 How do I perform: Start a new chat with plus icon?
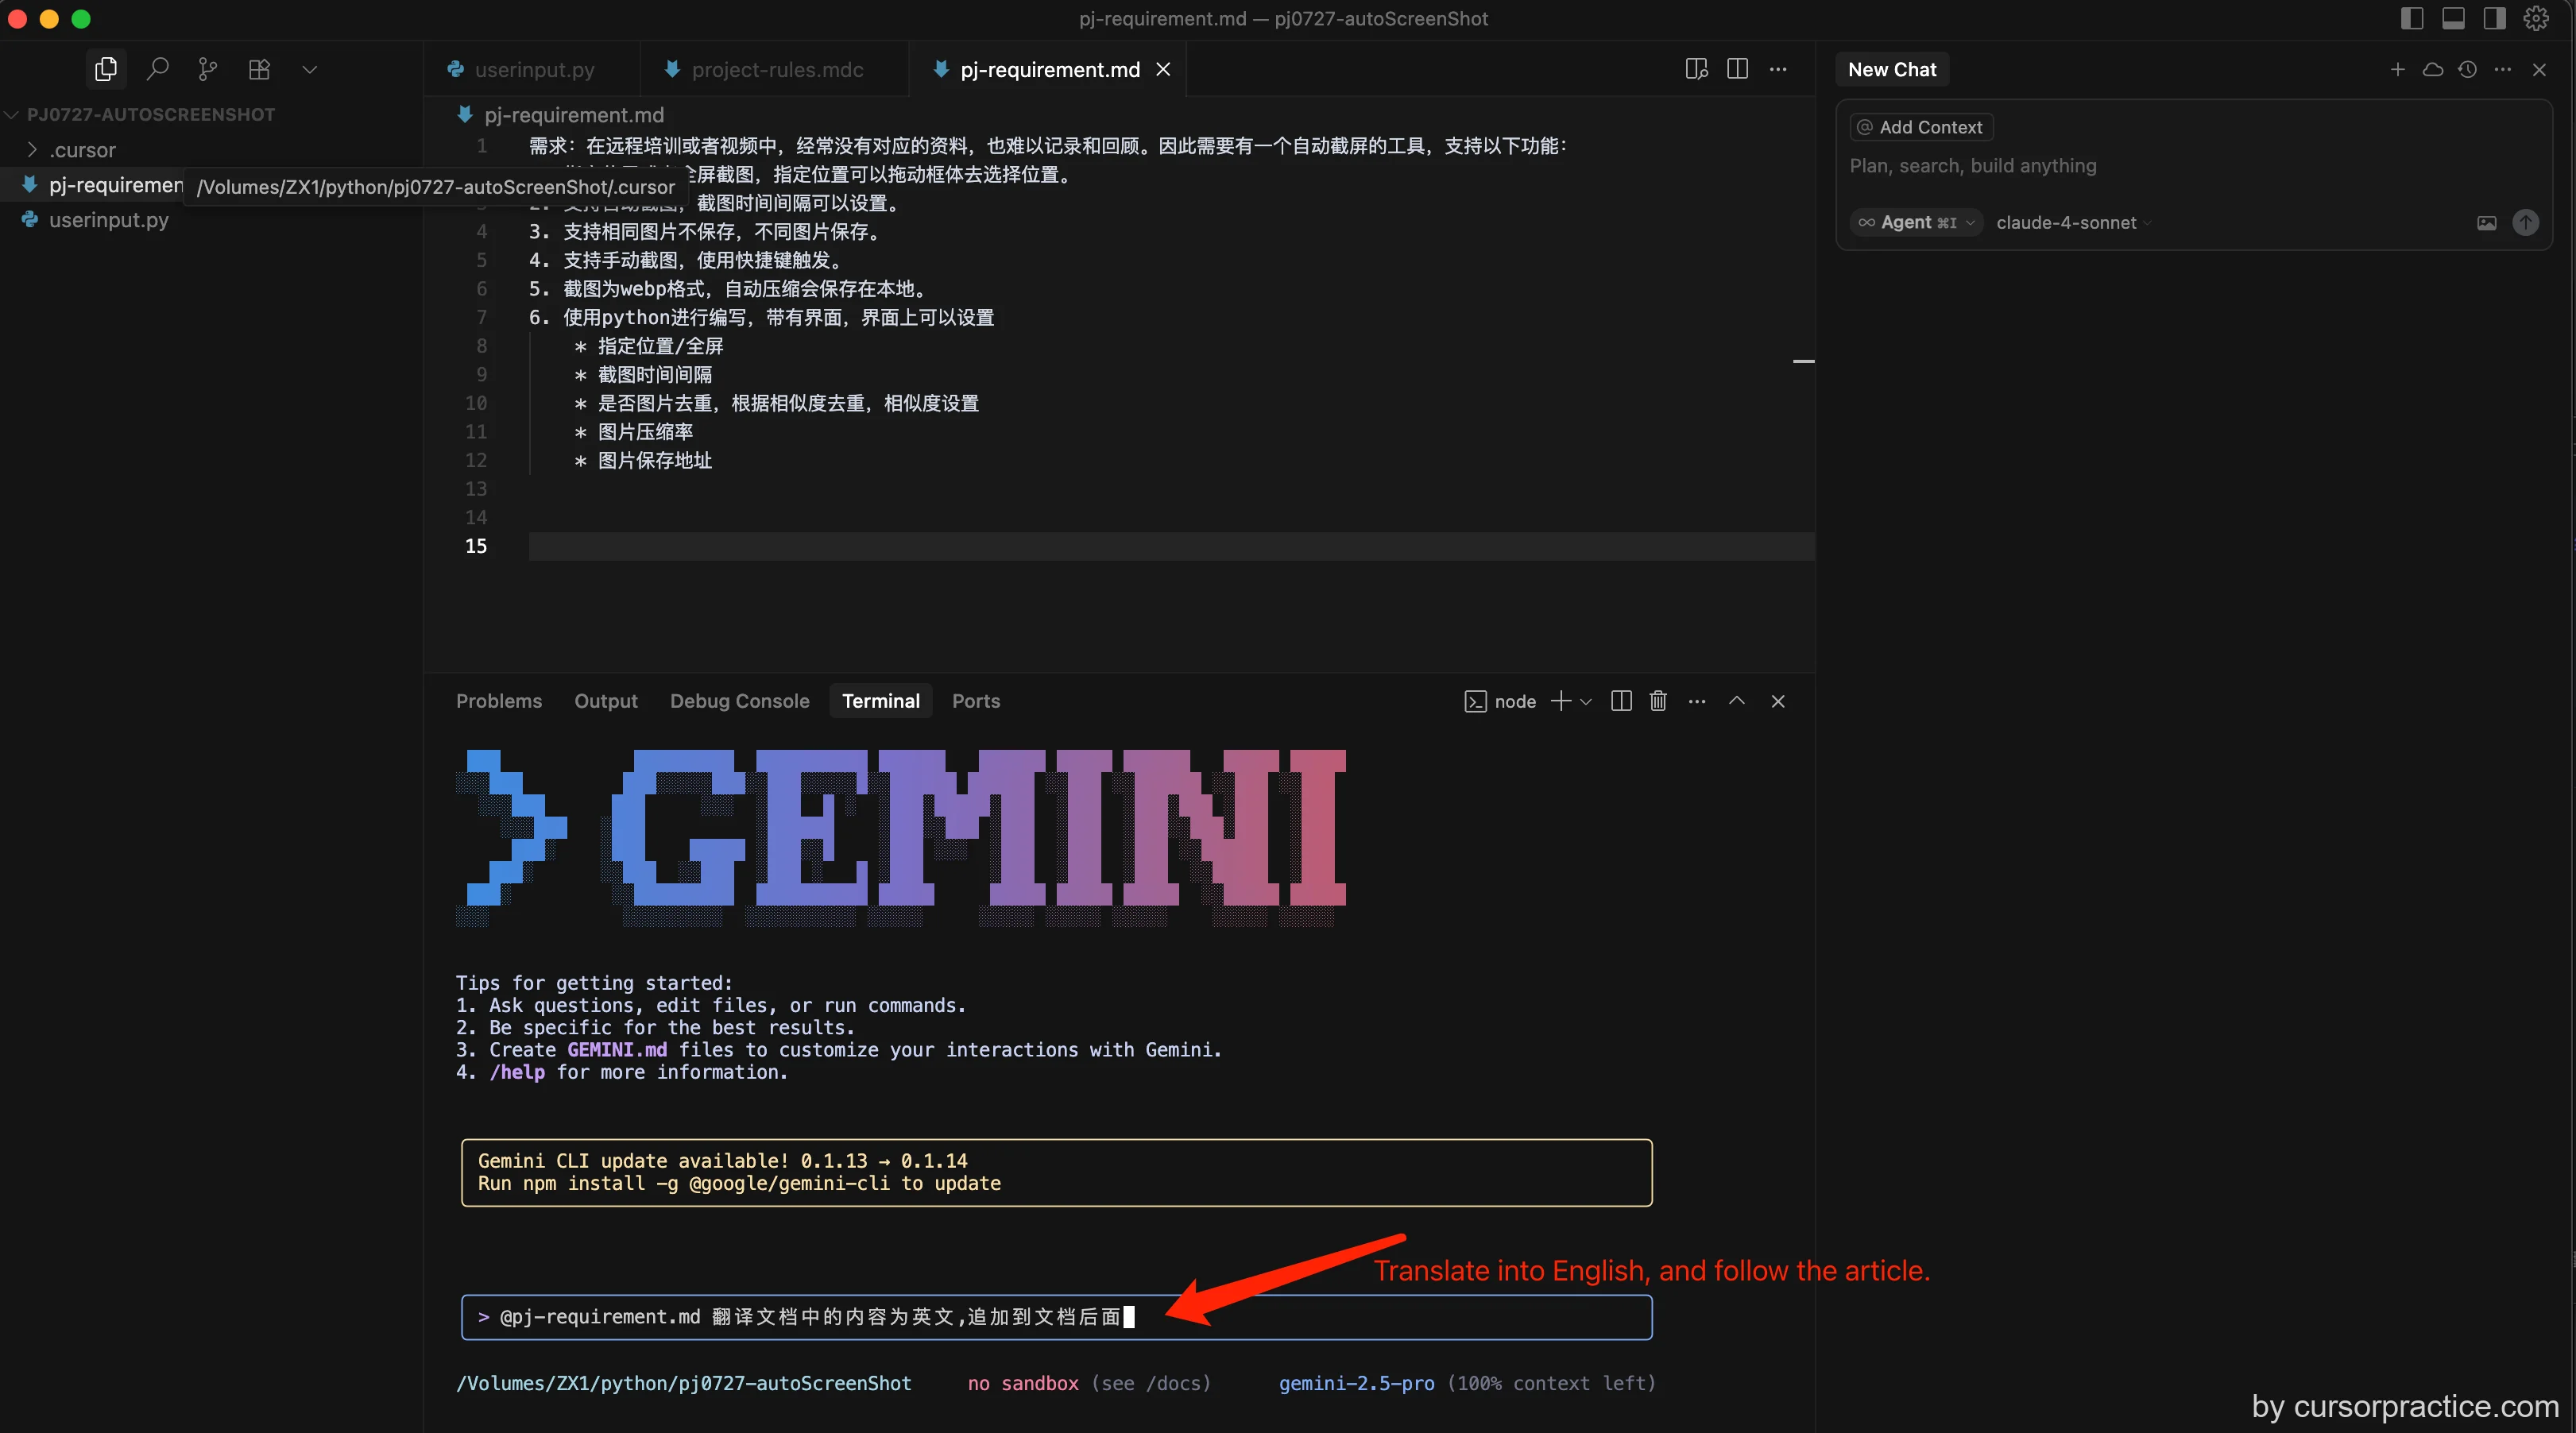click(x=2397, y=69)
